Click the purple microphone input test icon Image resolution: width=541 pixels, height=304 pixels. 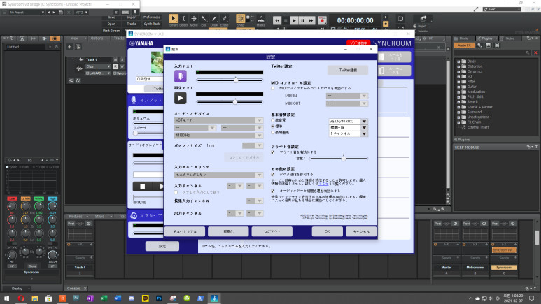[180, 76]
